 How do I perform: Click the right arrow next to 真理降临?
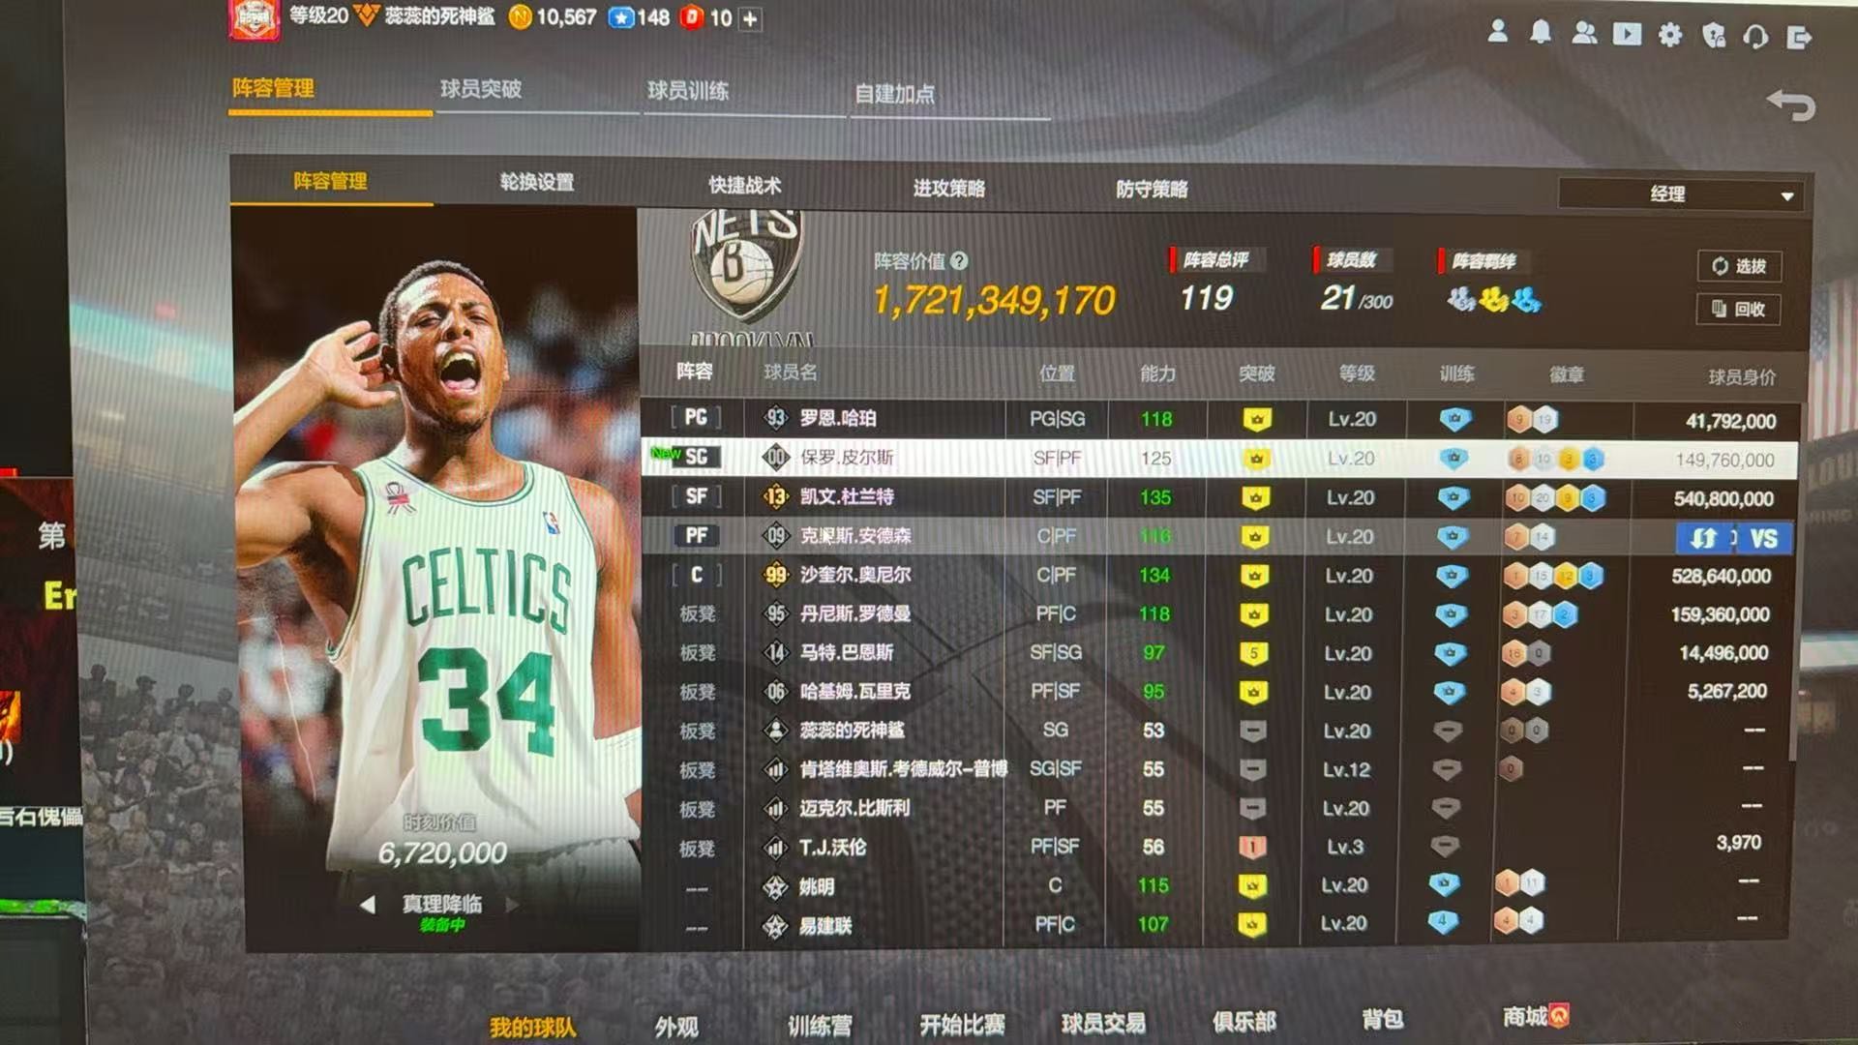pos(512,905)
